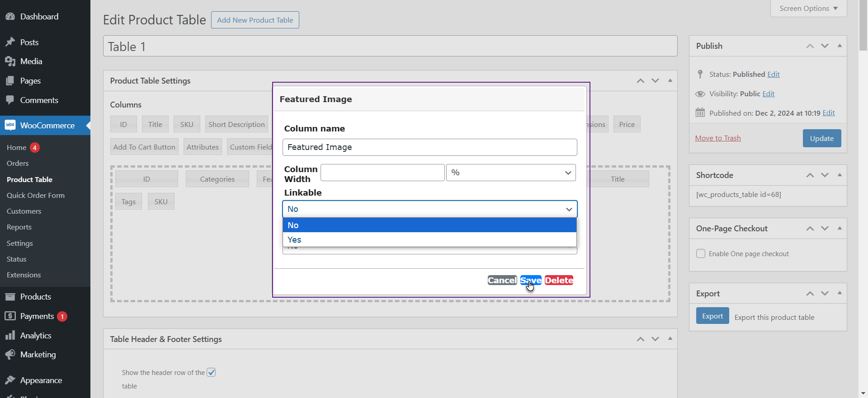868x398 pixels.
Task: Click the Move to Trash link
Action: pyautogui.click(x=717, y=138)
